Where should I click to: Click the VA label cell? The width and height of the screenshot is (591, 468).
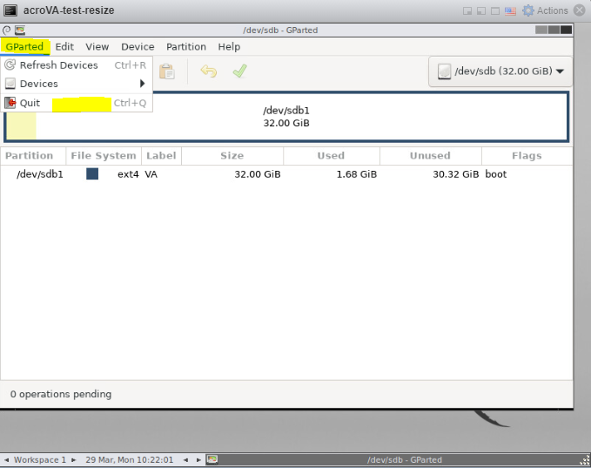point(151,174)
